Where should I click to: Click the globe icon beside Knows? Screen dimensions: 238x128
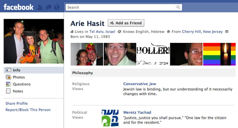pyautogui.click(x=120, y=32)
